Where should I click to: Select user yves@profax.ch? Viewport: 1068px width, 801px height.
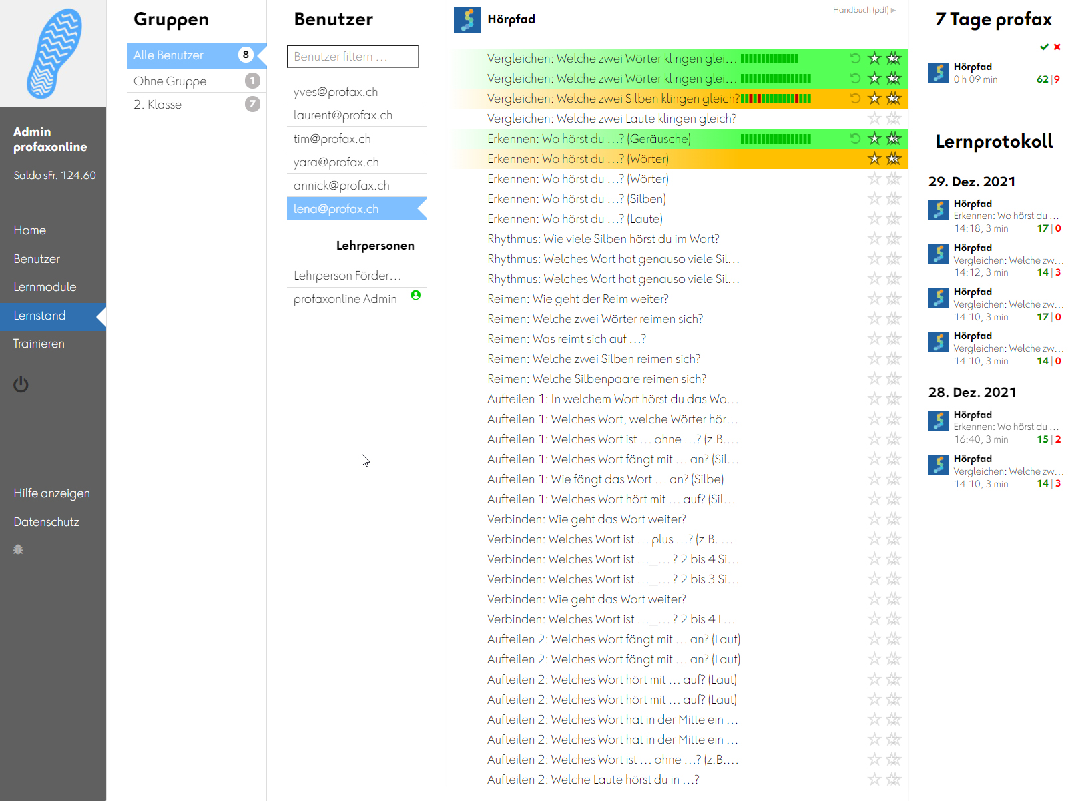(x=356, y=92)
